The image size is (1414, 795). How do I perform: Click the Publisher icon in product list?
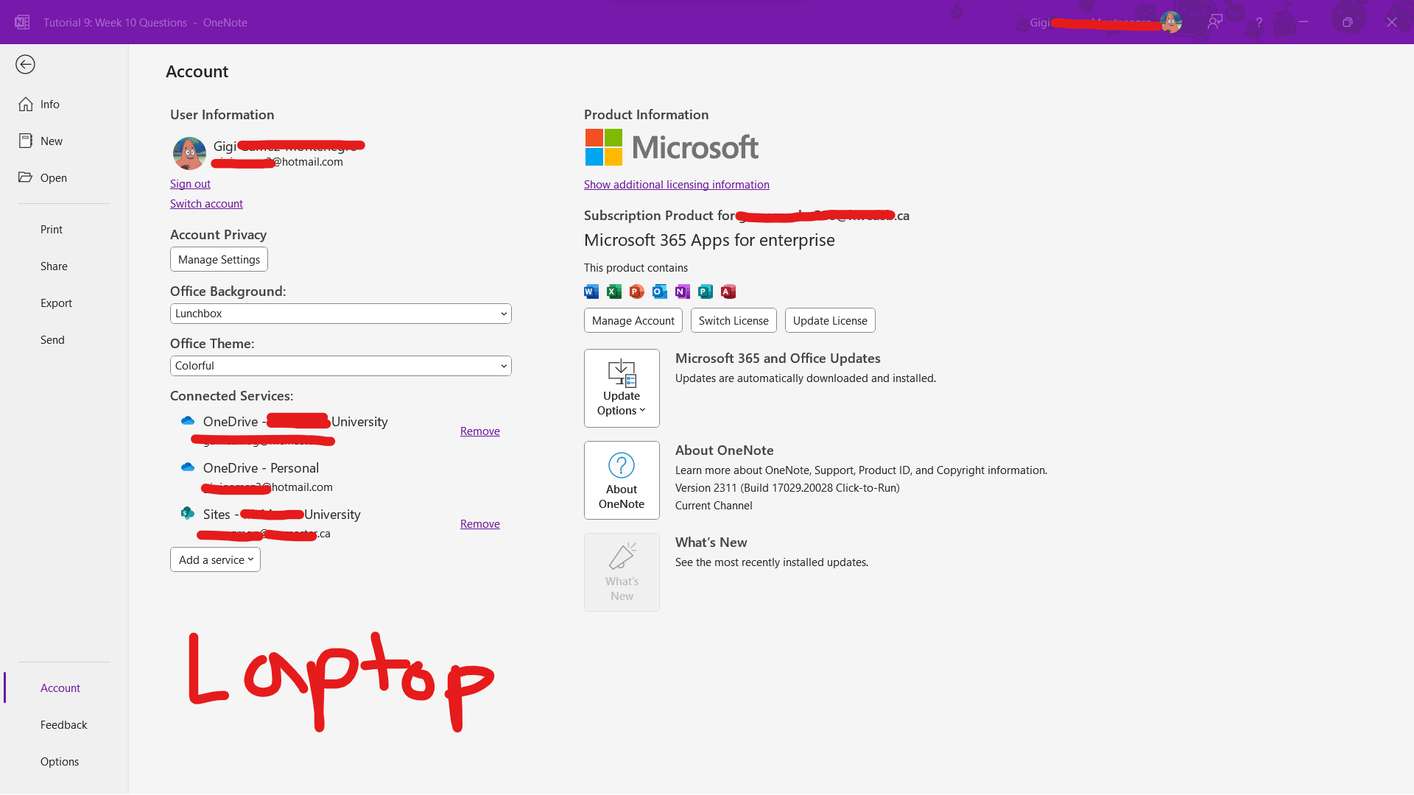pos(706,291)
